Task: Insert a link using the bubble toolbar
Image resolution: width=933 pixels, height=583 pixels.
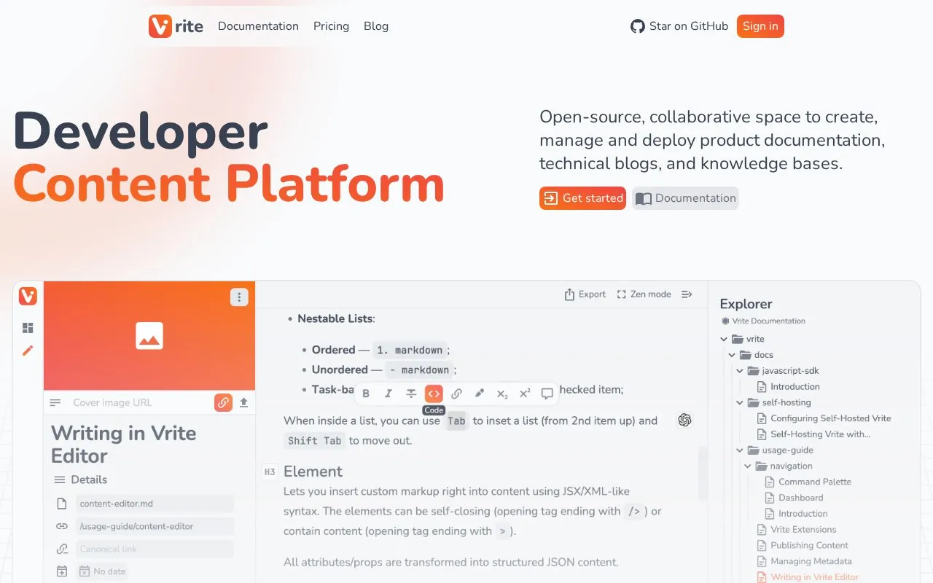Action: [x=456, y=394]
